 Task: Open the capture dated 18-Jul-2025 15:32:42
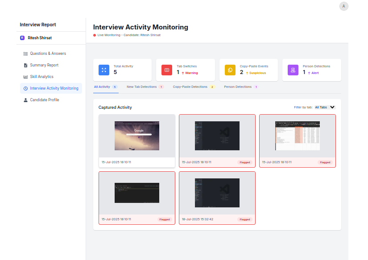point(217,193)
